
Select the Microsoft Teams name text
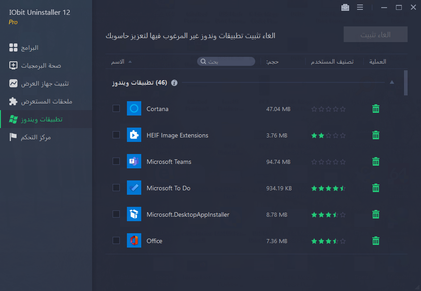click(x=169, y=162)
